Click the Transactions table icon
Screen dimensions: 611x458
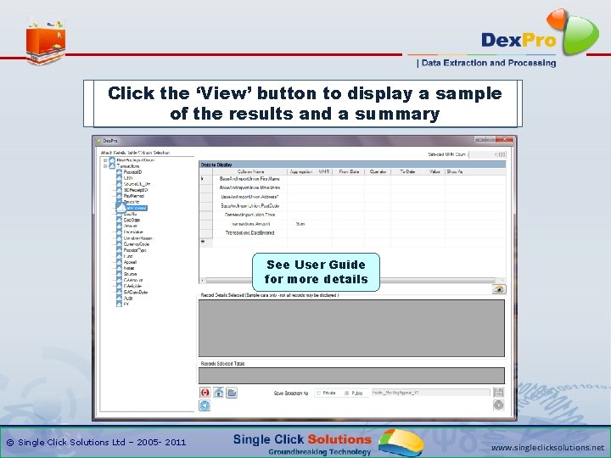pyautogui.click(x=112, y=166)
